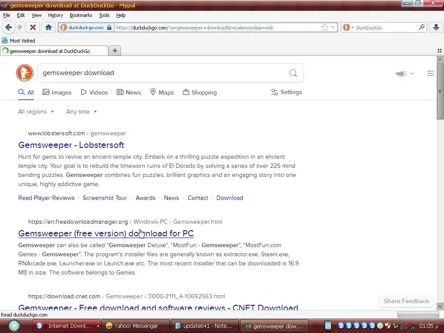Click the EN language indicator in tray
Image resolution: width=444 pixels, height=333 pixels.
pos(328,326)
